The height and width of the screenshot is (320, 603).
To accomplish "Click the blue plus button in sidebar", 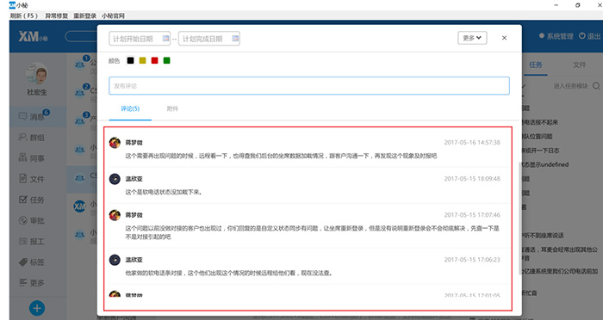I will click(37, 308).
